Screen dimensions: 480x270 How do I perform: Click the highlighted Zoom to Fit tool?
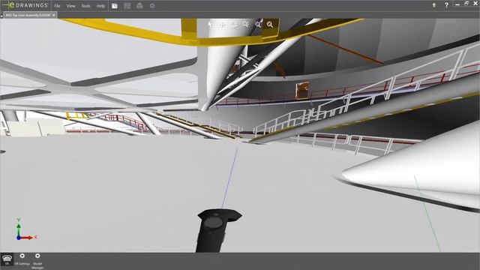pos(270,25)
